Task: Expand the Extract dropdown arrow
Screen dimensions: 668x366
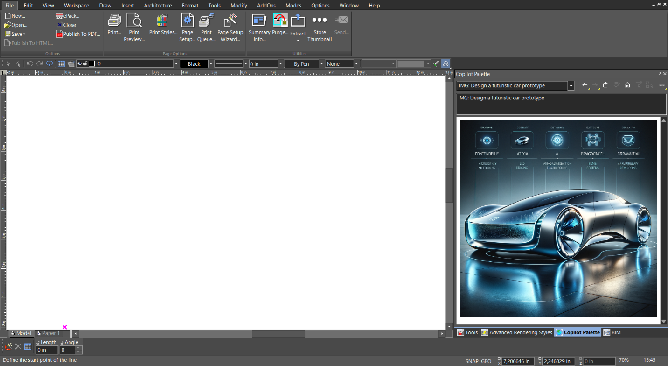Action: pos(298,41)
